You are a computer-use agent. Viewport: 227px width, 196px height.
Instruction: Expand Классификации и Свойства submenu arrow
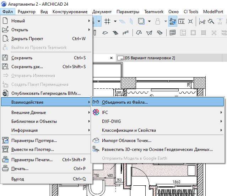[221, 130]
